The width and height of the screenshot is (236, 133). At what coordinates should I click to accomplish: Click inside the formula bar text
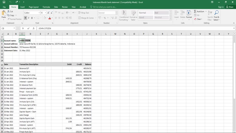tap(121, 28)
